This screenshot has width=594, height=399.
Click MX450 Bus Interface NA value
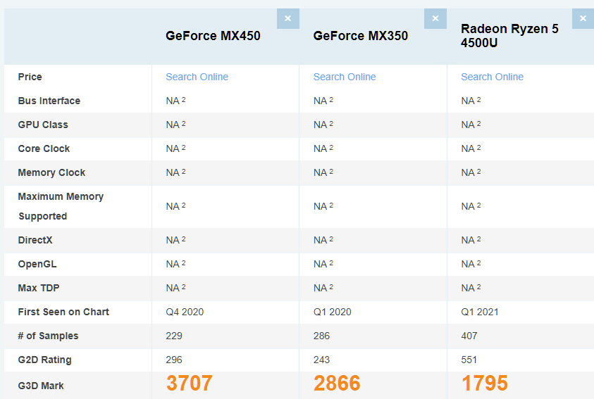(175, 101)
